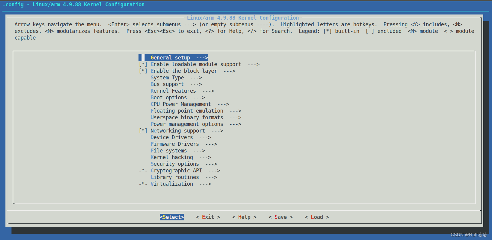Screen dimensions: 492x240
Task: Expand the Library routines submenu arrow
Action: click(x=211, y=177)
